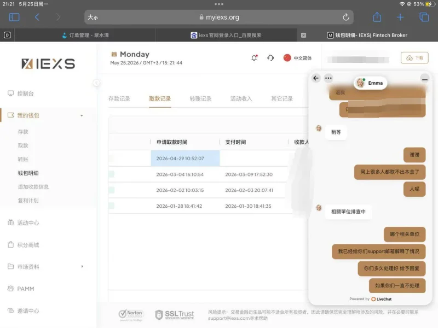
Task: Collapse 我的钱包 menu arrow
Action: pos(82,115)
